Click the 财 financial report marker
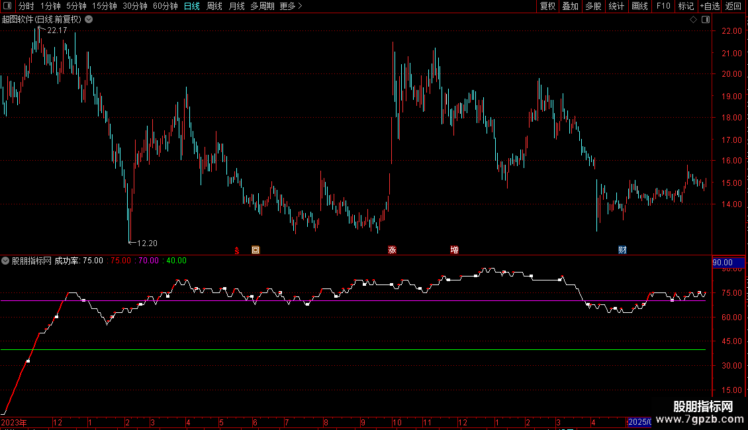This screenshot has height=430, width=748. pos(622,250)
